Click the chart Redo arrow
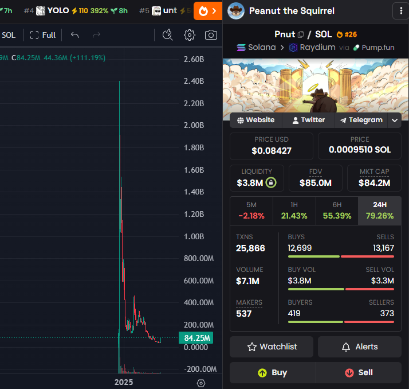Image resolution: width=409 pixels, height=389 pixels. [x=96, y=35]
